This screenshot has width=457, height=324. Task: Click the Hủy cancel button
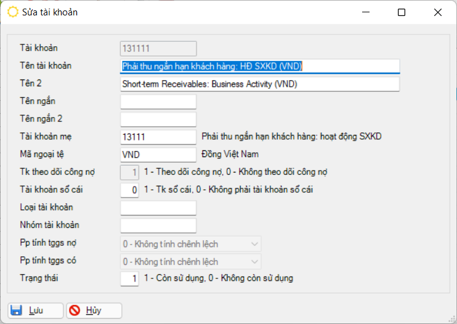94,310
